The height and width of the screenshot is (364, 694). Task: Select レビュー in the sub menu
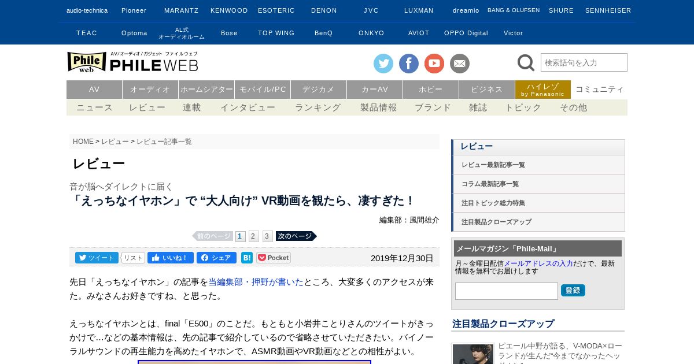point(147,107)
